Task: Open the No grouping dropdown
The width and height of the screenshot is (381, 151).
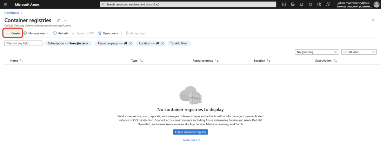Action: pyautogui.click(x=317, y=52)
